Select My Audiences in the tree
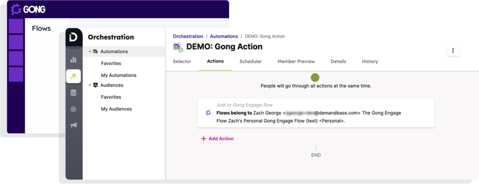Viewport: 479px width, 184px height. 116,109
